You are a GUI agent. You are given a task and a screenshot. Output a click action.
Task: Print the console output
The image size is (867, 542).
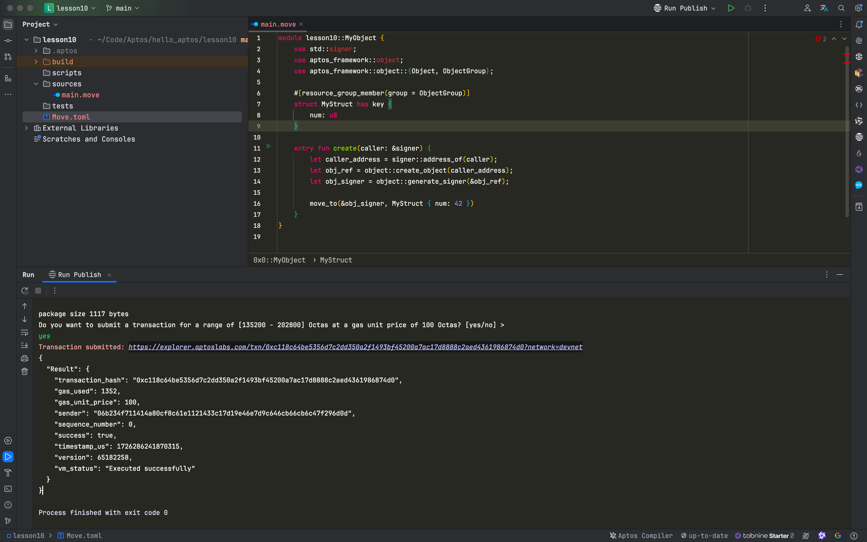[x=24, y=358]
